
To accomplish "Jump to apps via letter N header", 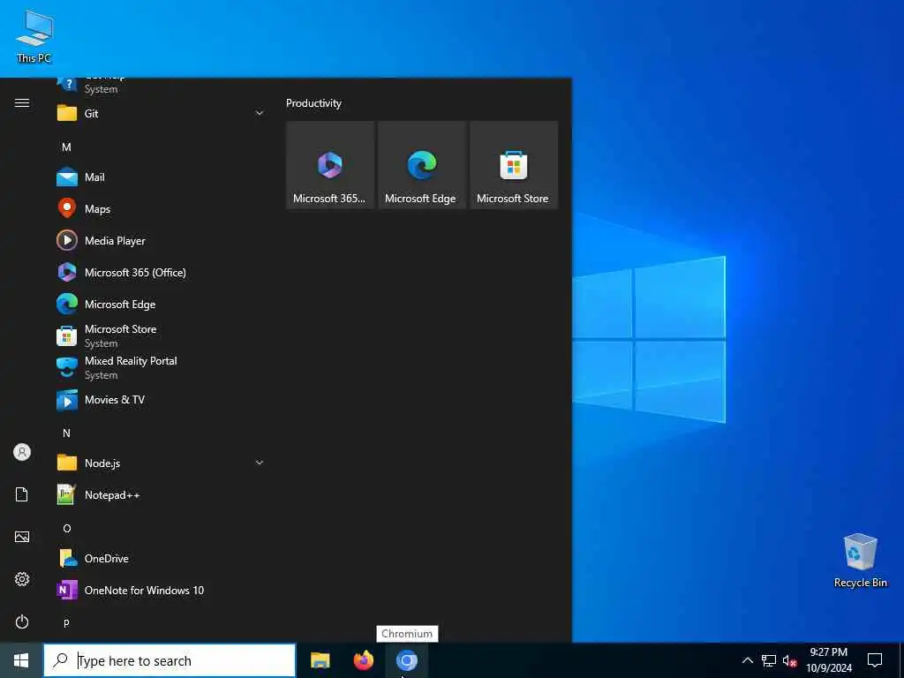I will (66, 433).
